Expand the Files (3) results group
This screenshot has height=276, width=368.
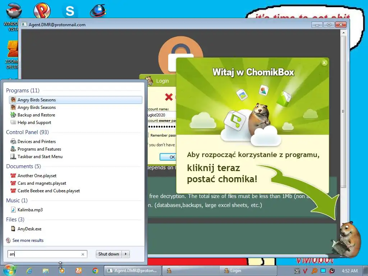coord(15,219)
